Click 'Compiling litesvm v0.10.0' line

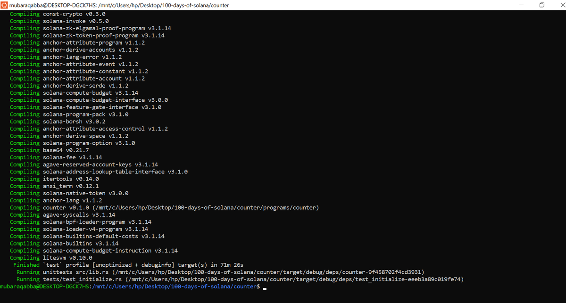51,258
